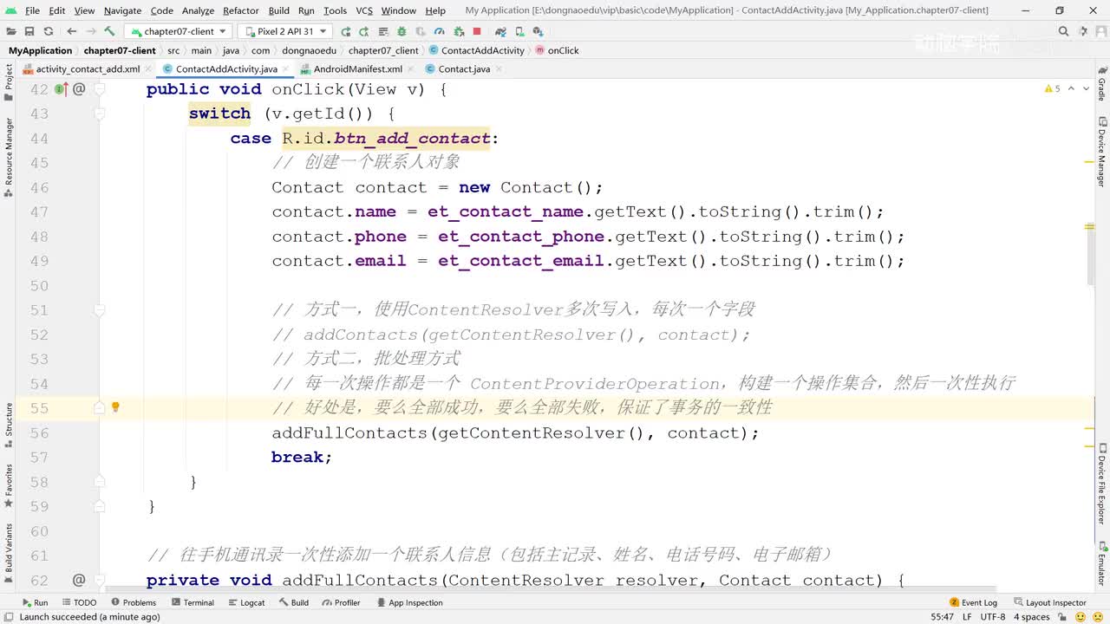Save all files with the floppy icon
Image resolution: width=1110 pixels, height=624 pixels.
[29, 31]
